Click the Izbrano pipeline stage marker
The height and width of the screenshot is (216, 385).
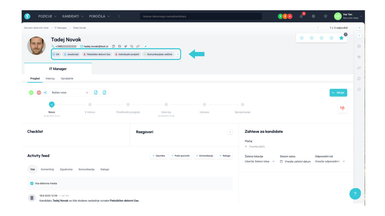pos(204,104)
